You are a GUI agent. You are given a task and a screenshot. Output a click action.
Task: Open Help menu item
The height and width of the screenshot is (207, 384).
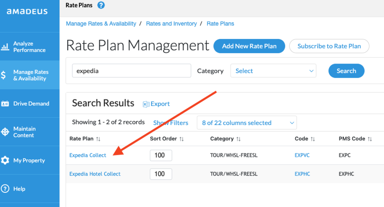click(x=30, y=189)
